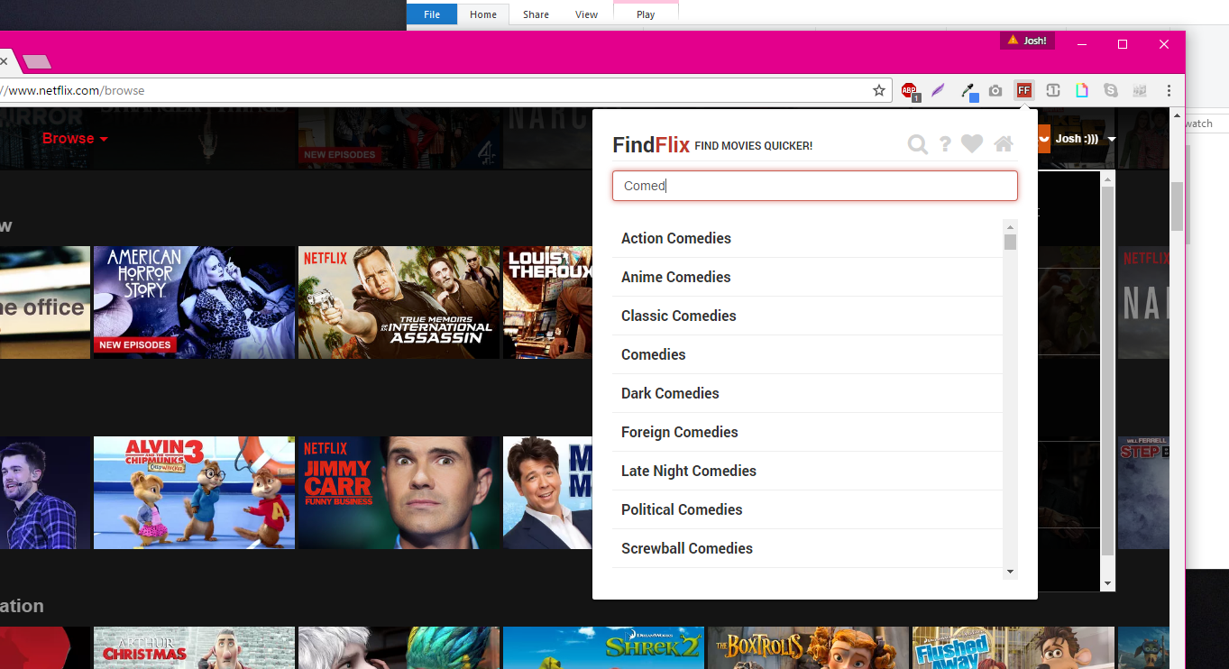Go to FindFlix home icon
This screenshot has width=1229, height=669.
[1004, 144]
